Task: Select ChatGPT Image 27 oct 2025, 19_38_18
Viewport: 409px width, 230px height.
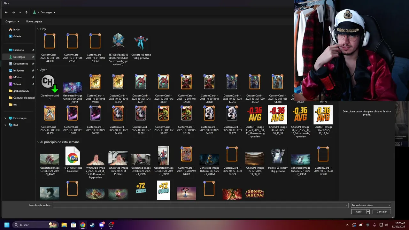Action: 255,164
